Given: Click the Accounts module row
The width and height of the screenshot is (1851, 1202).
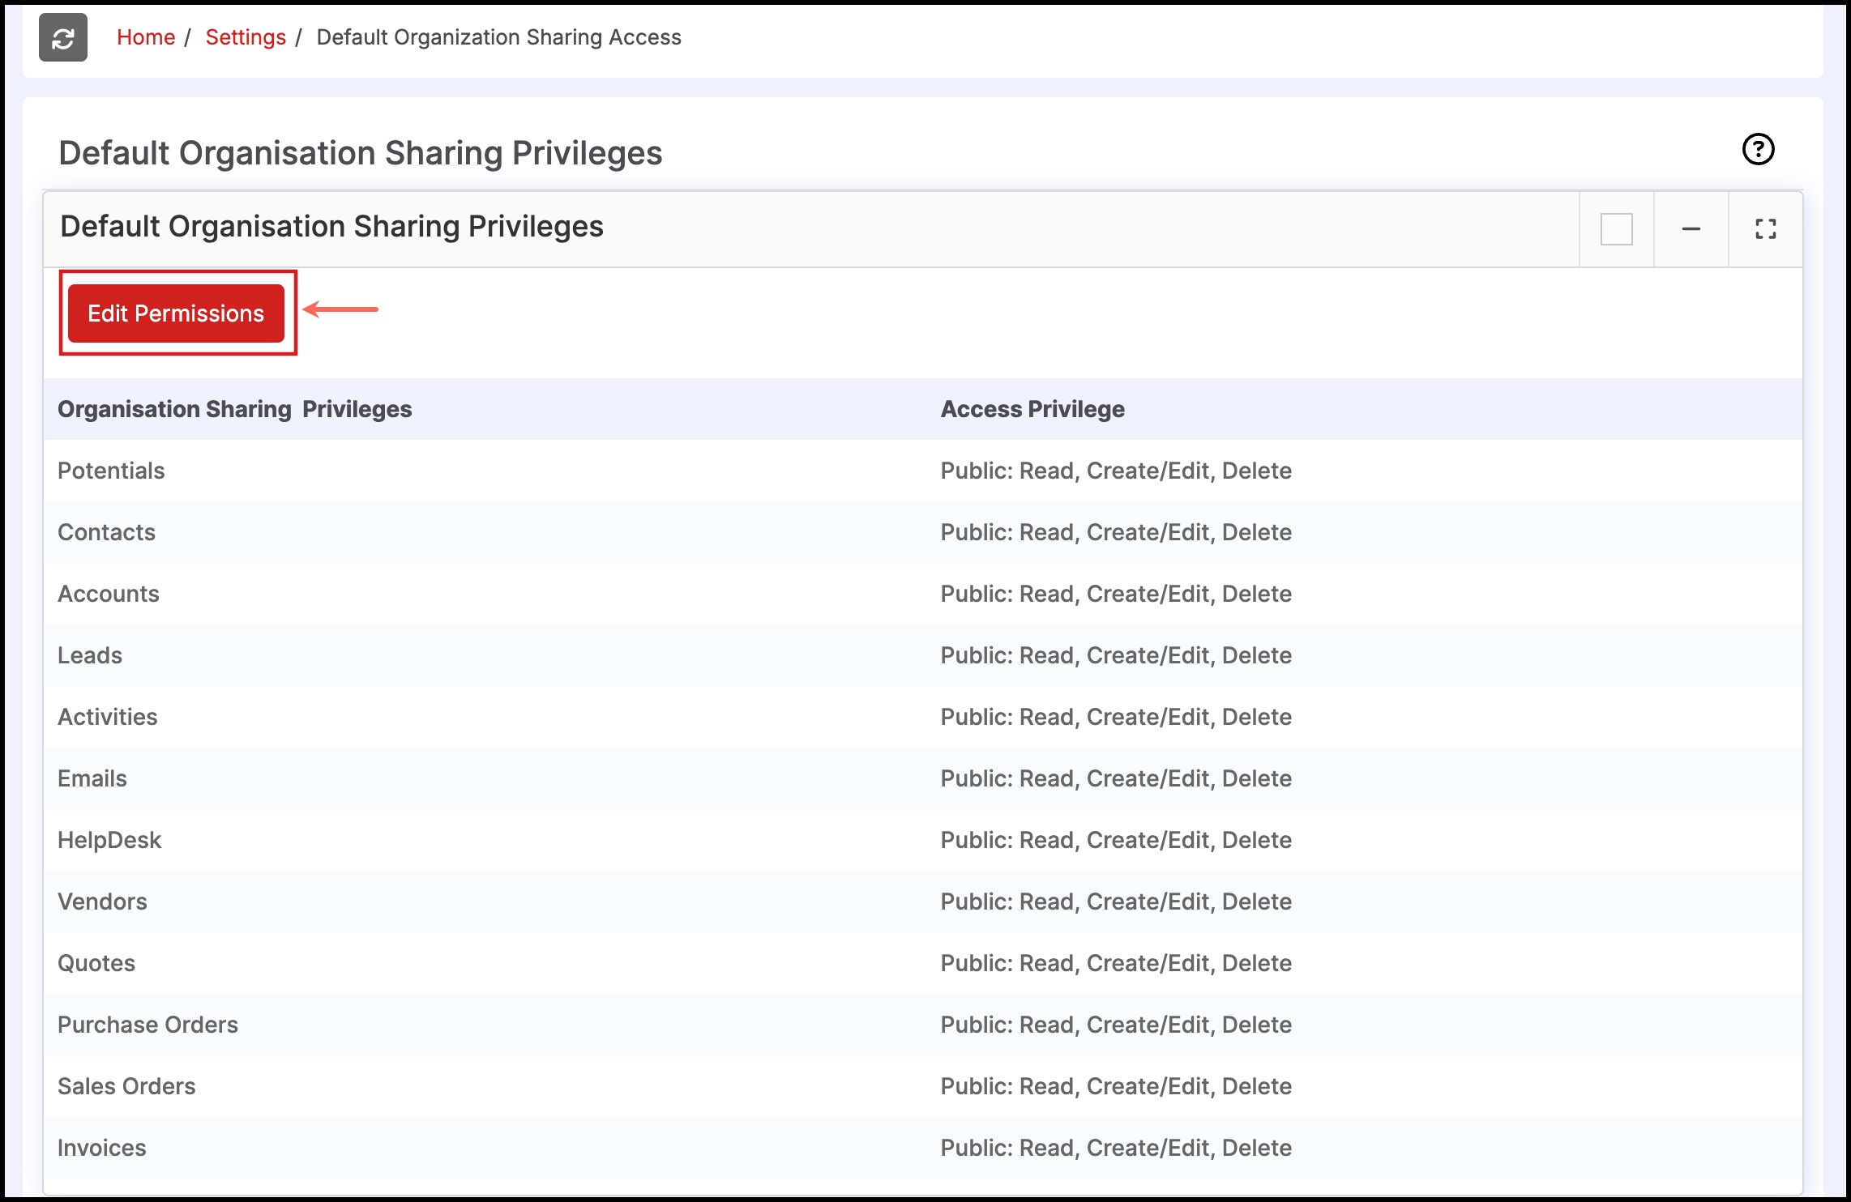Looking at the screenshot, I should click(109, 594).
